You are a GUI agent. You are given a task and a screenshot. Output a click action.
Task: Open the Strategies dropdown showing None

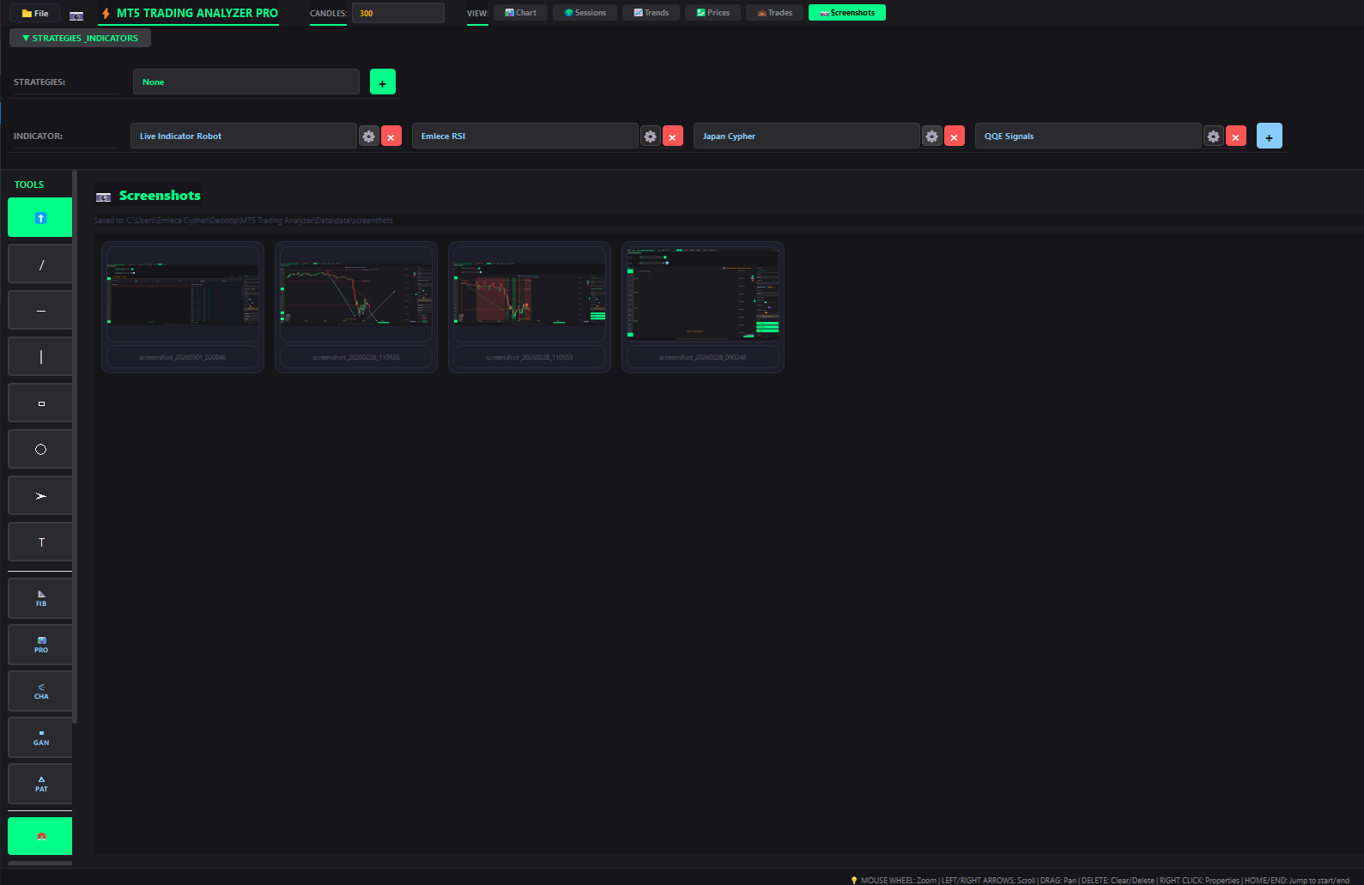tap(246, 82)
